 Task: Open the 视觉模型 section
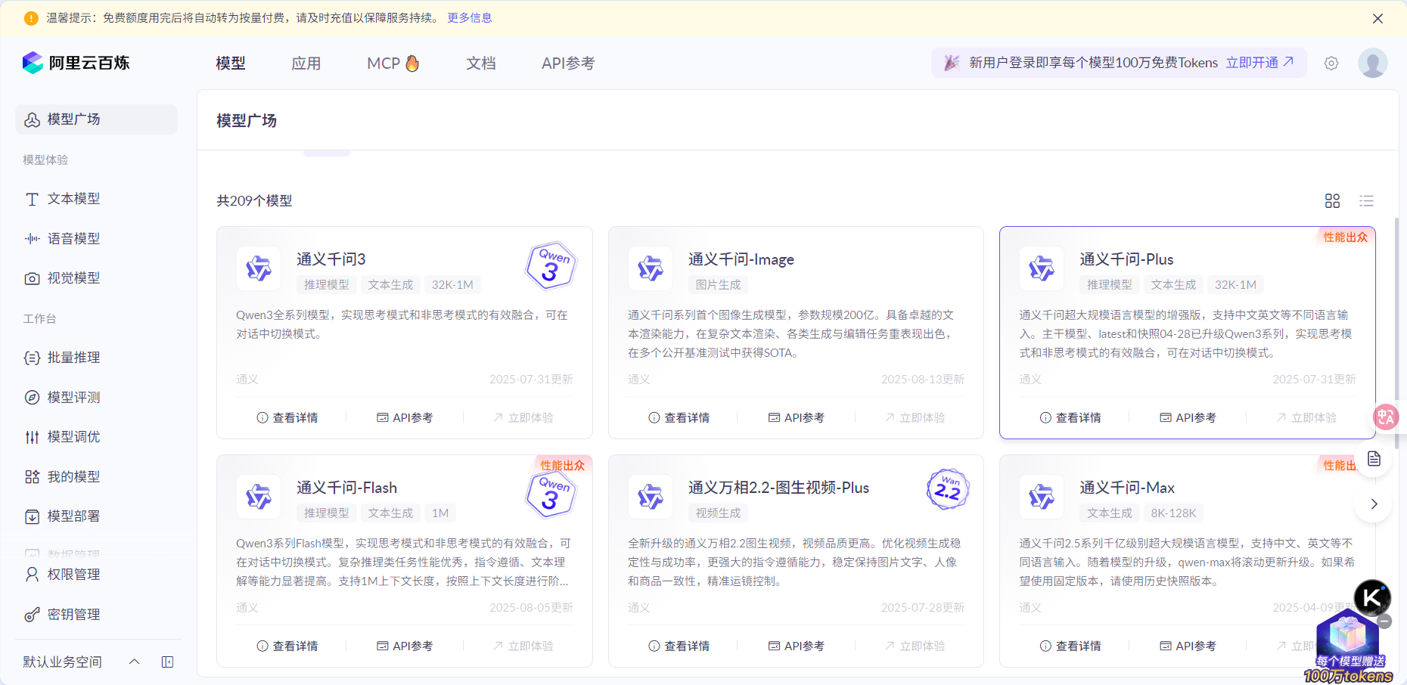point(73,277)
